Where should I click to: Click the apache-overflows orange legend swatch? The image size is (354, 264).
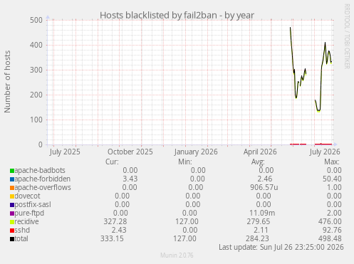coord(12,188)
